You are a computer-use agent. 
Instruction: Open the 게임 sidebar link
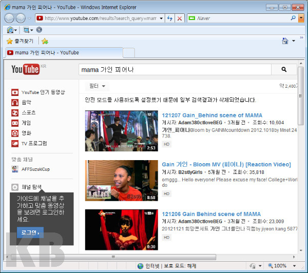pyautogui.click(x=26, y=123)
